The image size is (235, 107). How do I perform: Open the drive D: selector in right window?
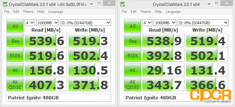tap(203, 23)
